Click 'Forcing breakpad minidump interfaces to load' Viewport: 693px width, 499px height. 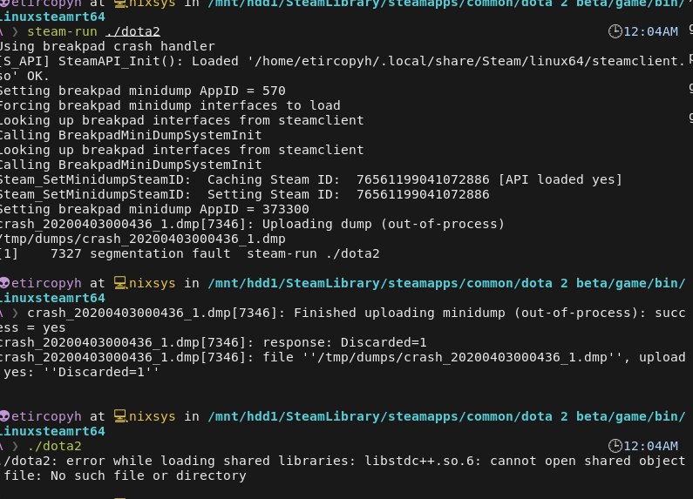(170, 105)
